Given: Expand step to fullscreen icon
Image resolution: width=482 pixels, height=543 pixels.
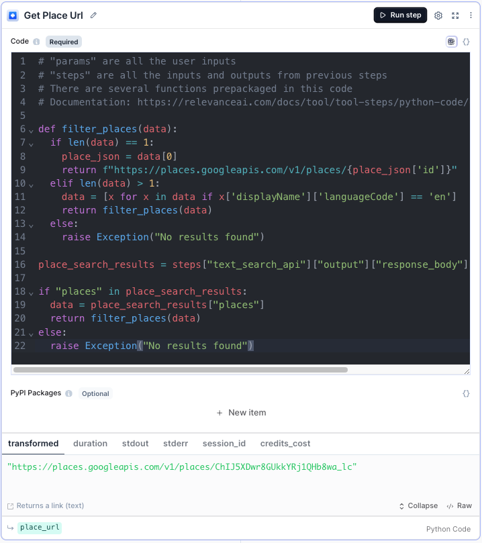Looking at the screenshot, I should [455, 15].
